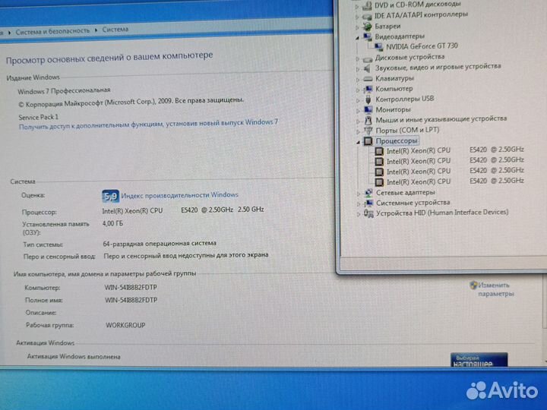
Task: Click the NVIDIA GeForce GT 730 device icon
Action: [x=378, y=46]
